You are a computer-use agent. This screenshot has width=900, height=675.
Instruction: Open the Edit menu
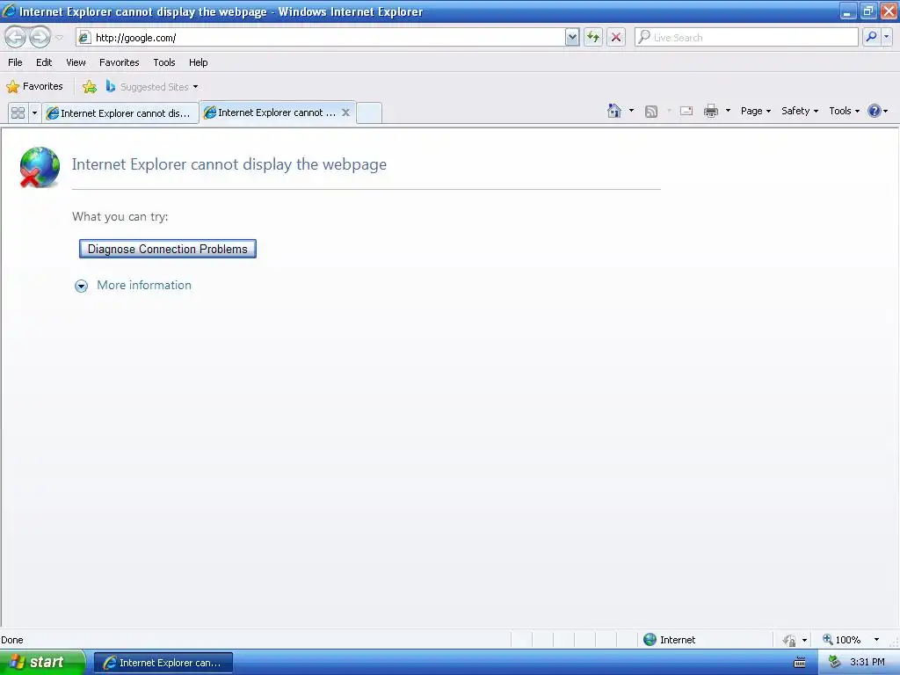point(44,62)
